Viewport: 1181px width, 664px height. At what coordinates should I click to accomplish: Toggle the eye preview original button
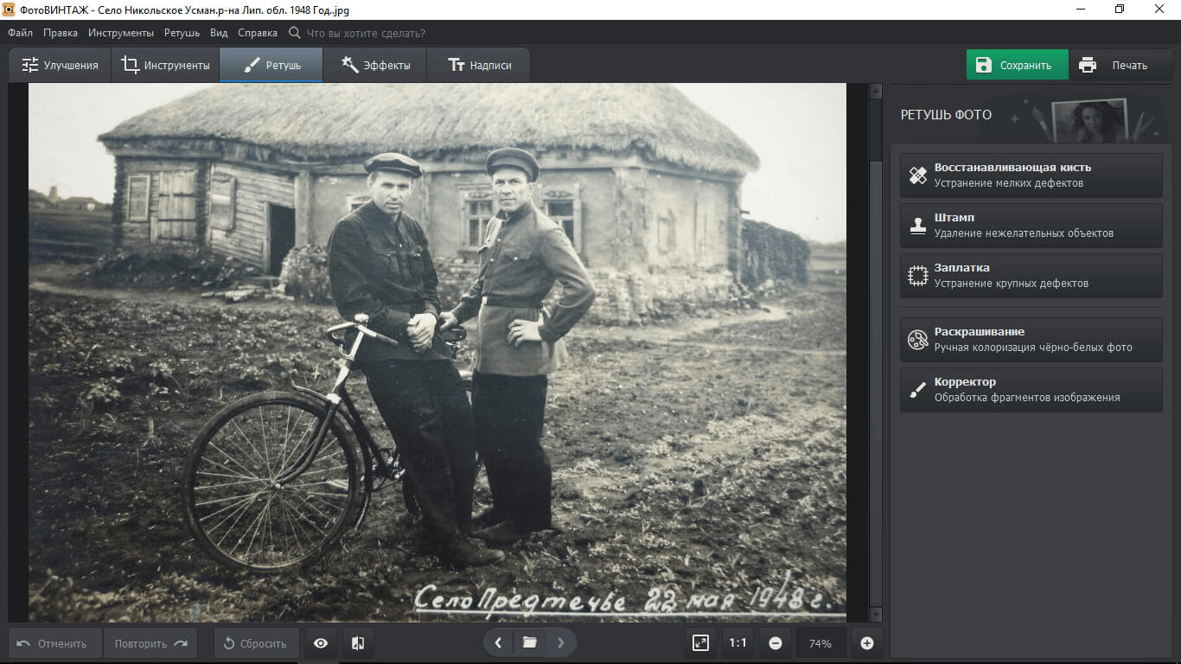(x=321, y=643)
